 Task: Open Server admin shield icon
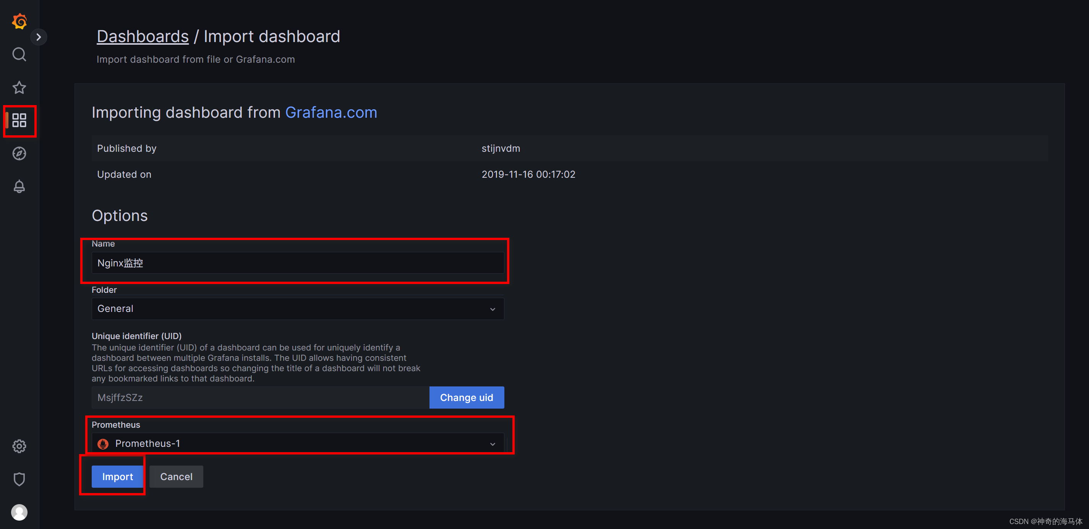click(19, 479)
